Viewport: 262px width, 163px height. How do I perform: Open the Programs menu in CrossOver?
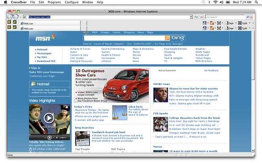click(x=54, y=2)
